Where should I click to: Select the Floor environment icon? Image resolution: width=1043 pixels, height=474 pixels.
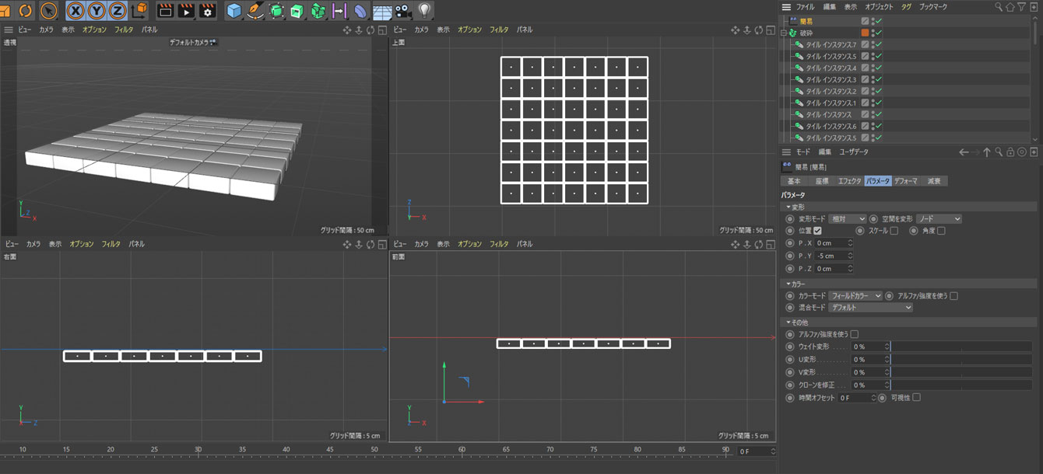tap(382, 11)
